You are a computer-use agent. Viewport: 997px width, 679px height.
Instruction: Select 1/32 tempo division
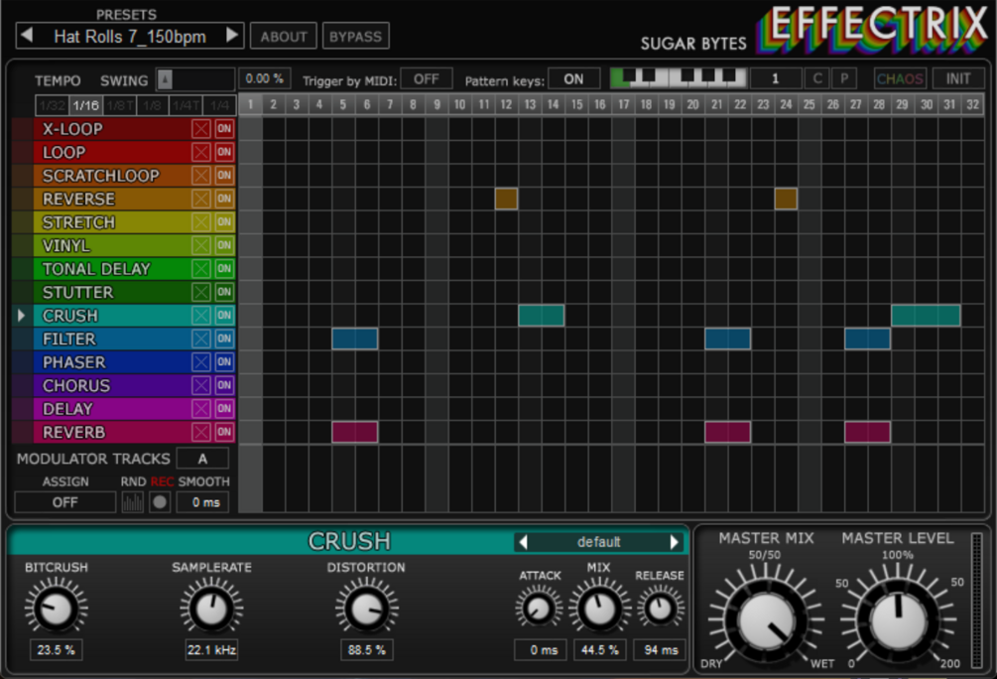point(52,105)
